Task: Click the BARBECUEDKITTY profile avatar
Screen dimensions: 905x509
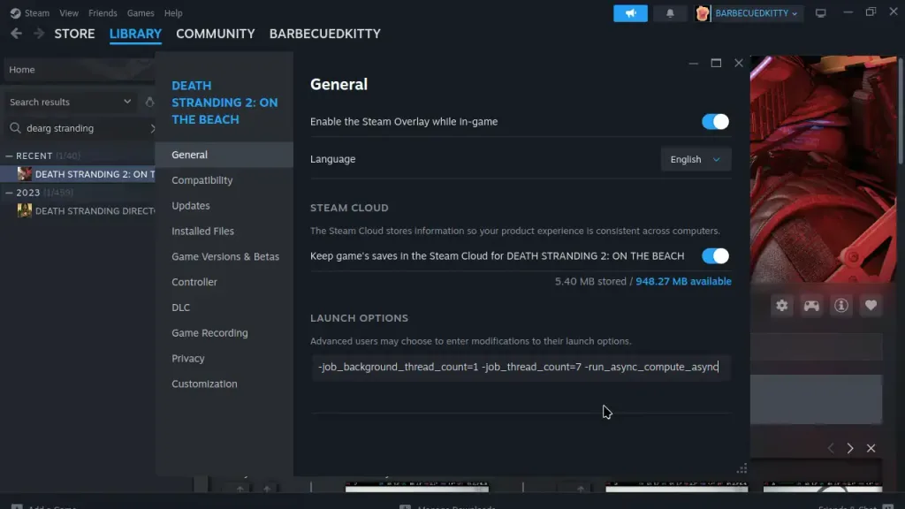Action: (703, 13)
